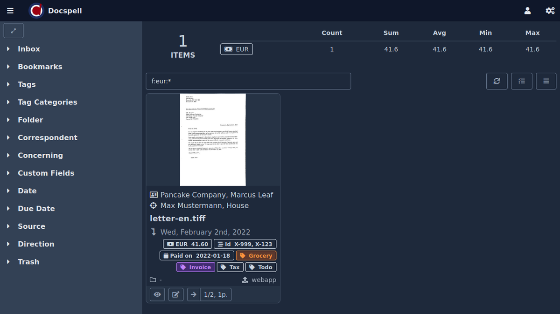The height and width of the screenshot is (314, 560).
Task: Open the letter-en.tiff item title
Action: point(177,218)
